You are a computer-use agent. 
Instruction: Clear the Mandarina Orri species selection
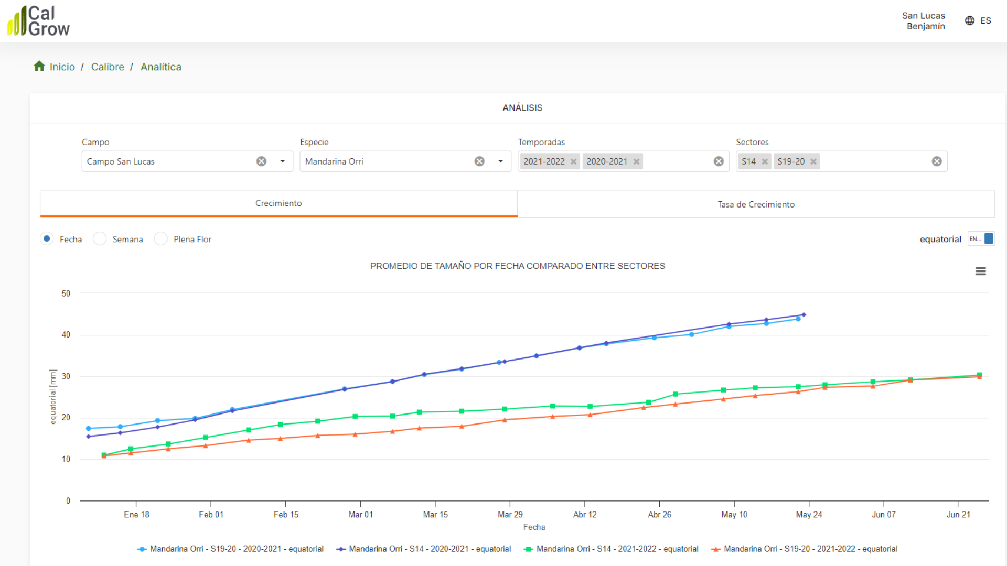point(479,161)
